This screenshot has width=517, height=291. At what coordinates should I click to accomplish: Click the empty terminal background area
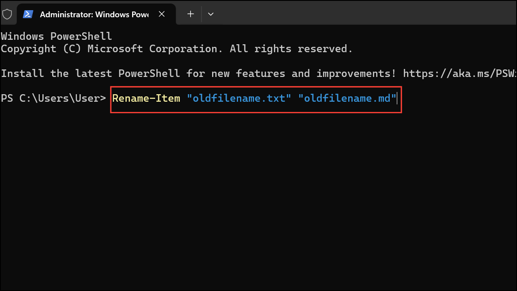(258, 199)
